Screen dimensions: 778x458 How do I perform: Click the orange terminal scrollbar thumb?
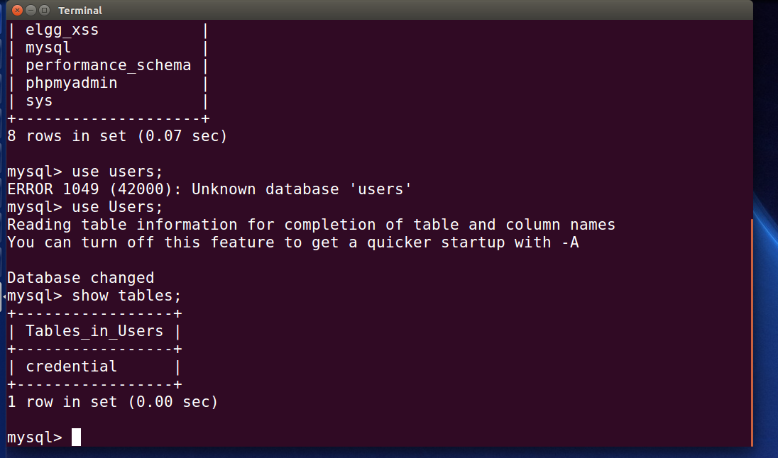pyautogui.click(x=752, y=332)
